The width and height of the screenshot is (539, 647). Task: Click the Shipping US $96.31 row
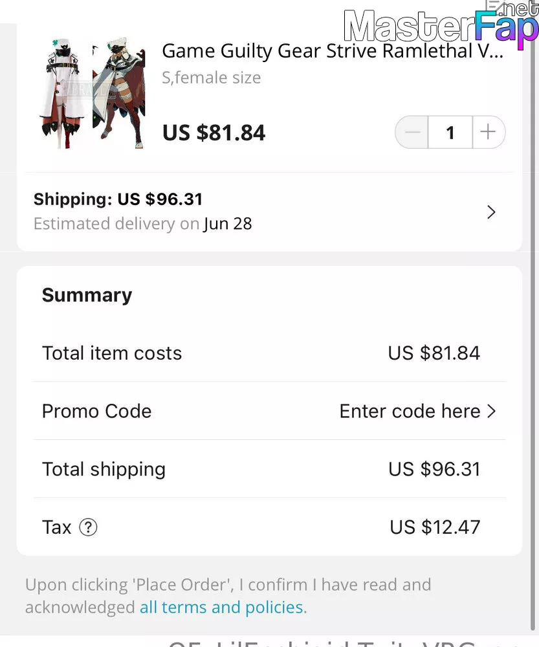(269, 212)
